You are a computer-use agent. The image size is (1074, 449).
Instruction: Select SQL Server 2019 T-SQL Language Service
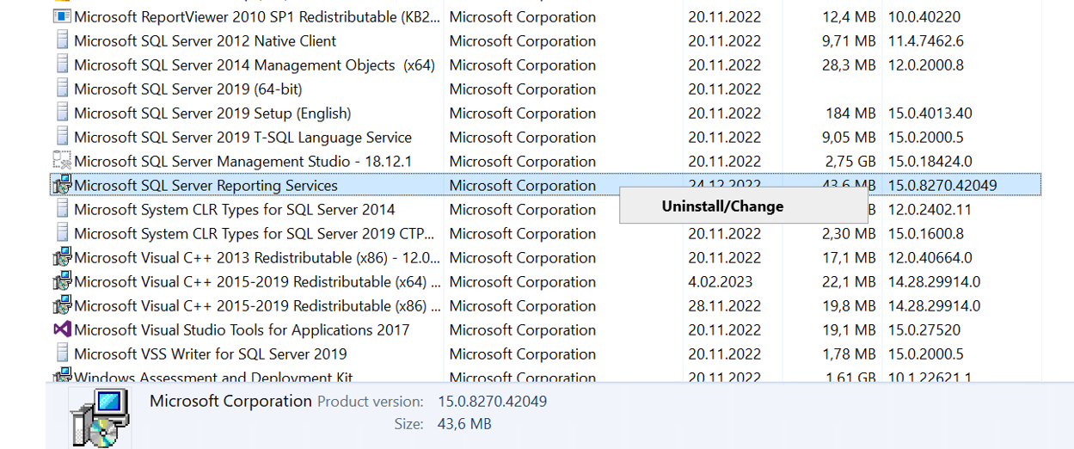click(545, 137)
